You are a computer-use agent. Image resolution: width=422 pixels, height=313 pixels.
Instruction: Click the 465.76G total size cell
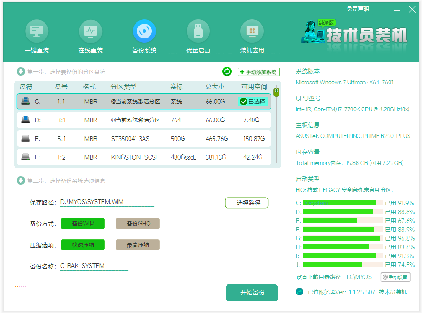217,139
